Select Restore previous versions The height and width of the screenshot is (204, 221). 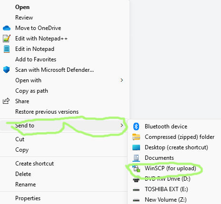click(x=47, y=112)
